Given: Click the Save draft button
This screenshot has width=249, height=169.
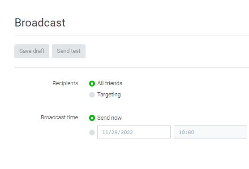Looking at the screenshot, I should click(32, 51).
